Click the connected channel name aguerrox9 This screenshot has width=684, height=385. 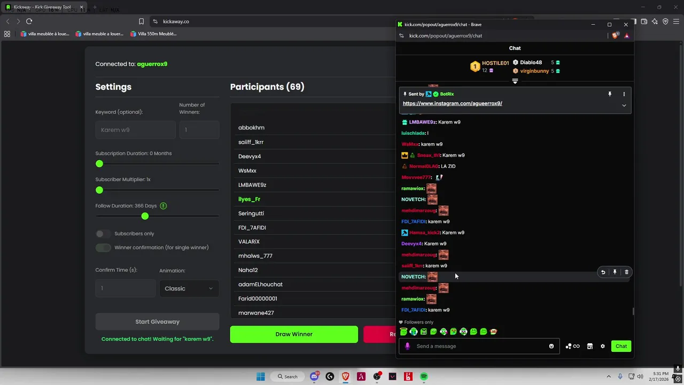pyautogui.click(x=152, y=64)
